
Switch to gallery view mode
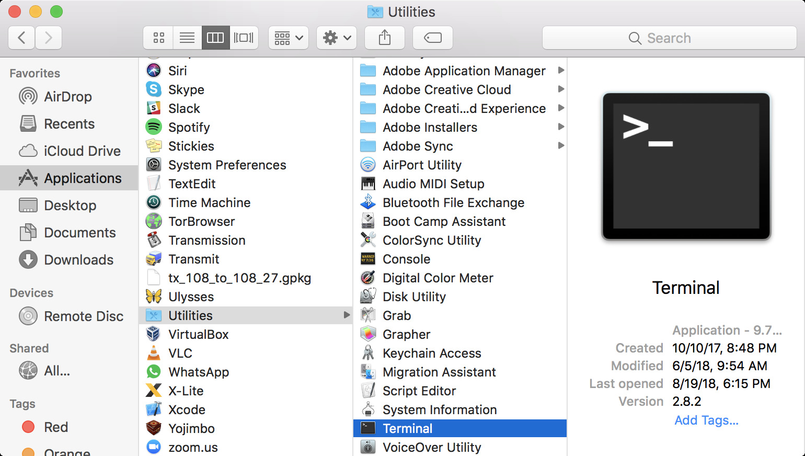(244, 38)
